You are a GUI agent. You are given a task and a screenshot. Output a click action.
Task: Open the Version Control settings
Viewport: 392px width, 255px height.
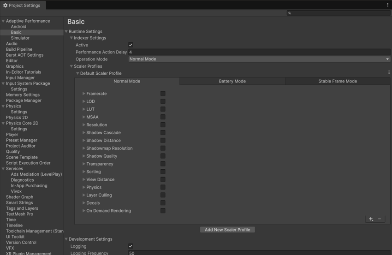21,243
